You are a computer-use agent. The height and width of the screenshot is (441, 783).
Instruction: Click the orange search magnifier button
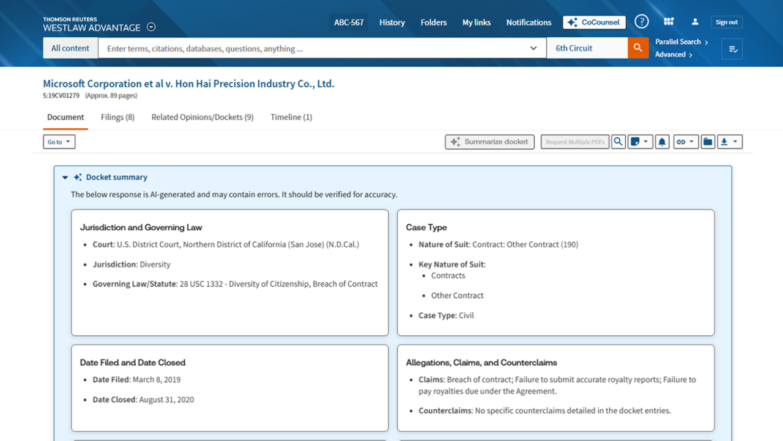(x=637, y=48)
